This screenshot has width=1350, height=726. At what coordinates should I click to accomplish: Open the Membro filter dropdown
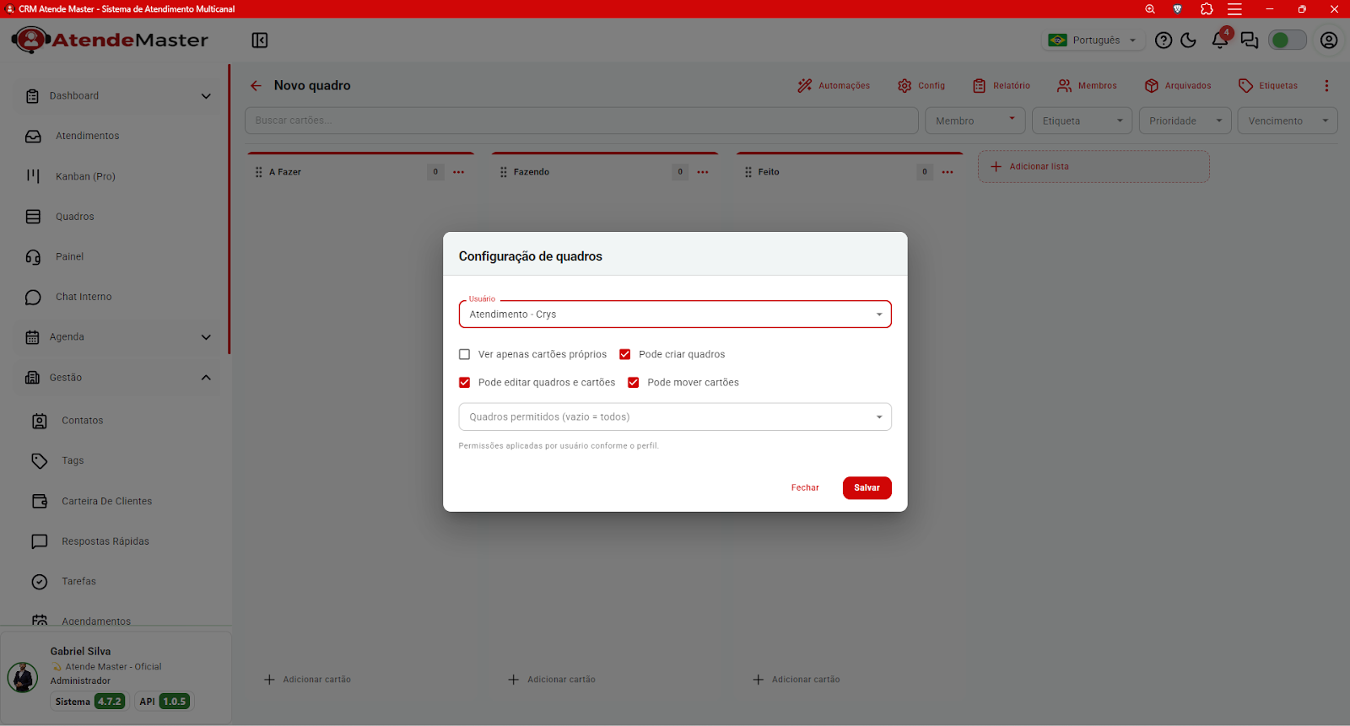[975, 121]
